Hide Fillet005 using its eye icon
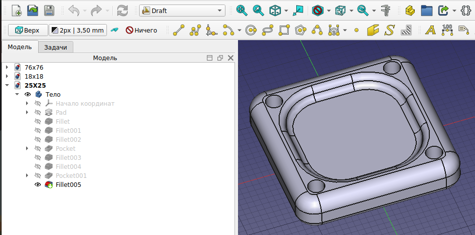The height and width of the screenshot is (235, 475). pos(38,184)
